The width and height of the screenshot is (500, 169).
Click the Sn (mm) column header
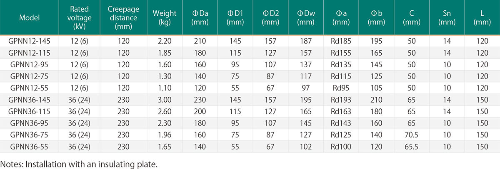(x=447, y=18)
